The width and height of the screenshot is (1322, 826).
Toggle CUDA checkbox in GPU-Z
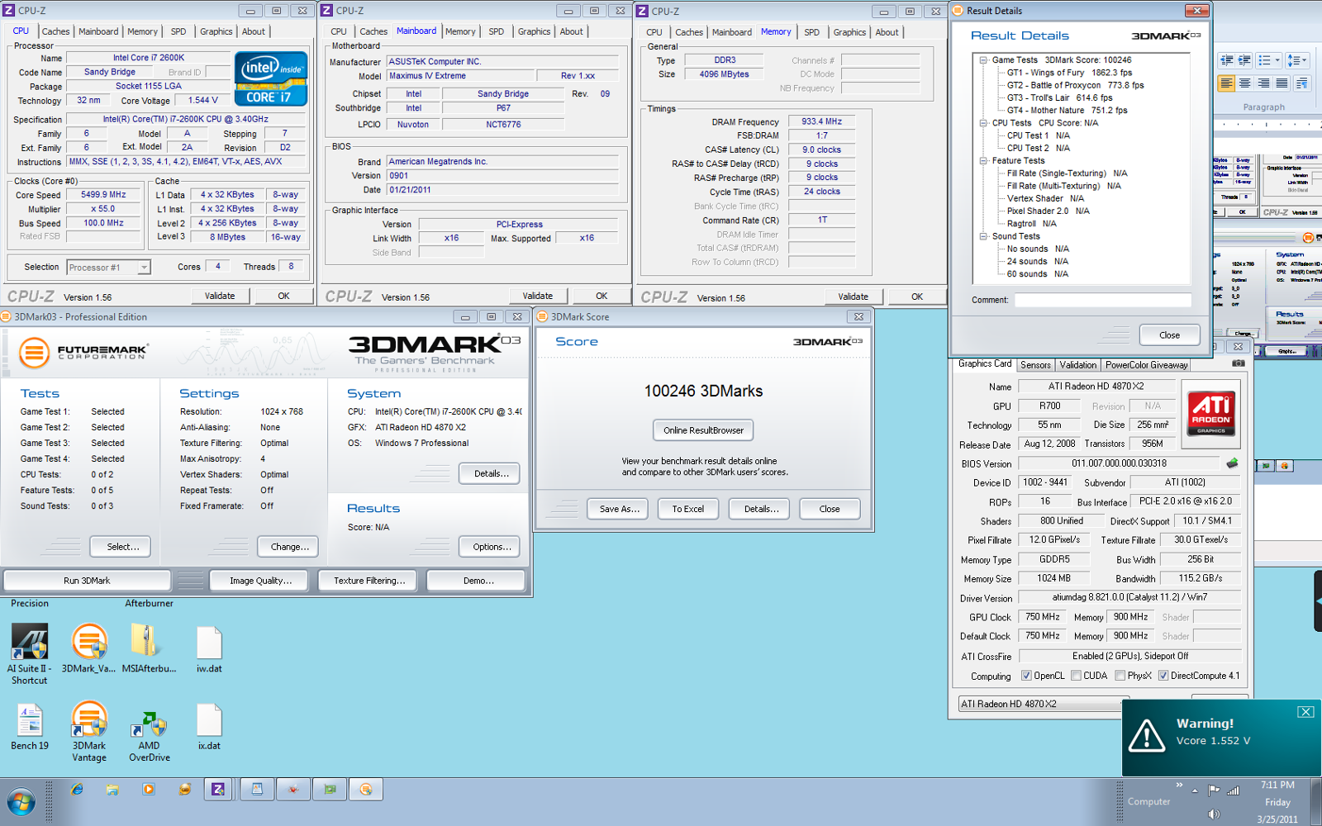pos(1076,676)
